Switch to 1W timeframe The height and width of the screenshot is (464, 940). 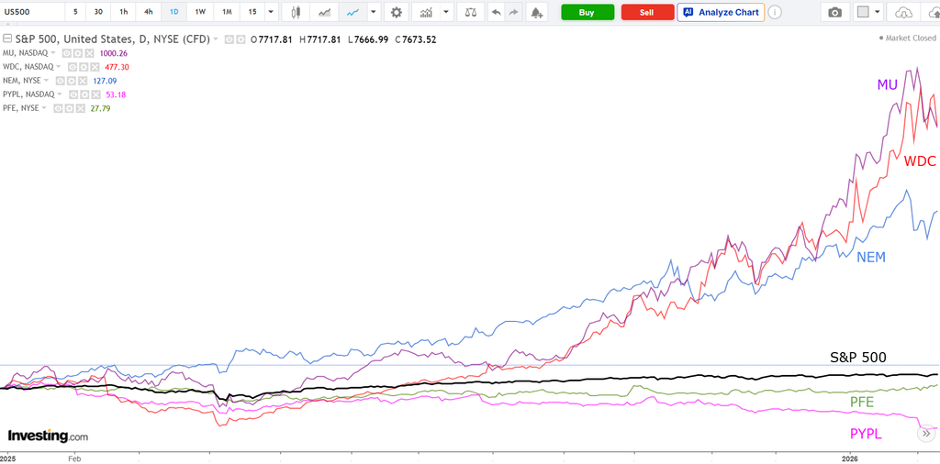200,12
